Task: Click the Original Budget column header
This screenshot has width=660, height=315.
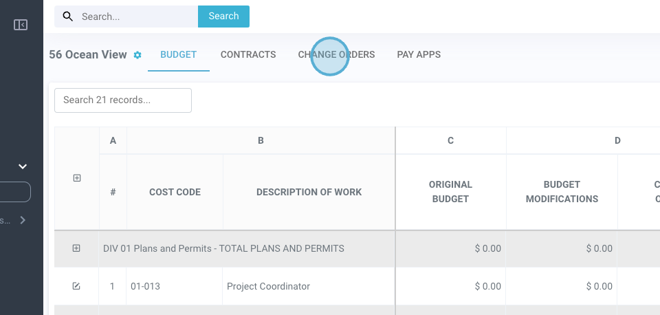Action: 450,192
